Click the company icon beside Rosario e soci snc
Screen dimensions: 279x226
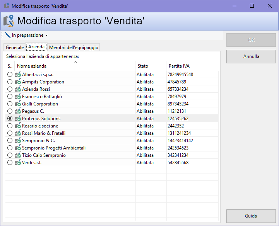point(18,126)
